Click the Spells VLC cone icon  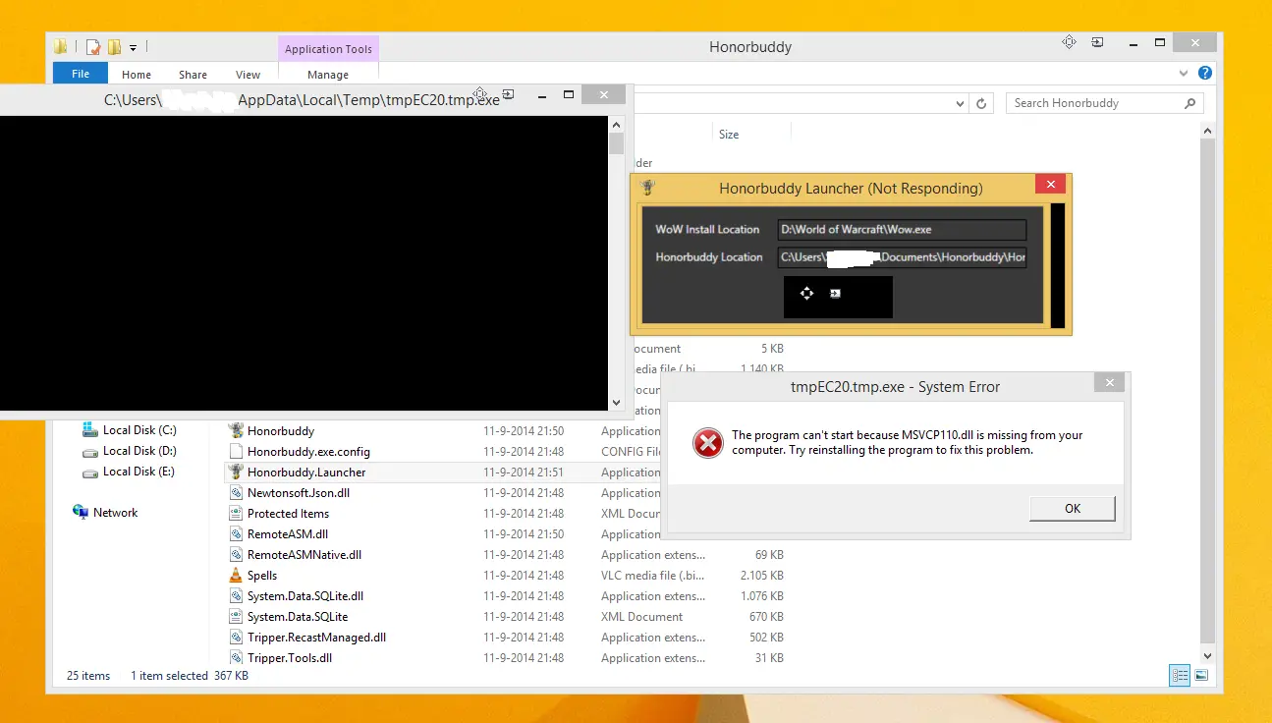coord(236,576)
